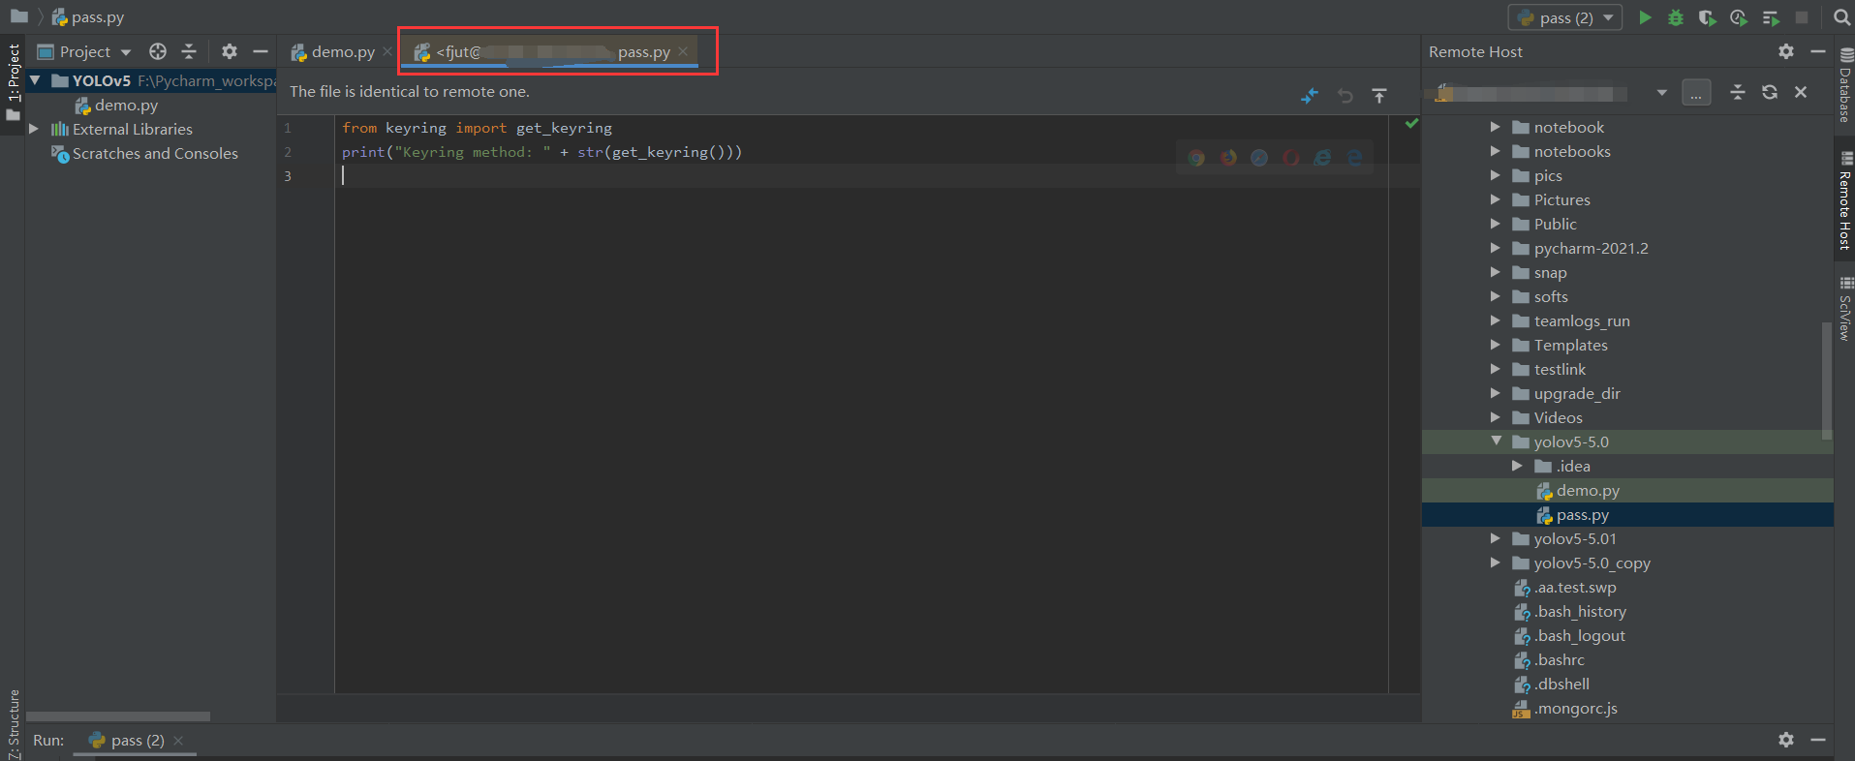
Task: Open Project panel settings gear
Action: pyautogui.click(x=230, y=51)
